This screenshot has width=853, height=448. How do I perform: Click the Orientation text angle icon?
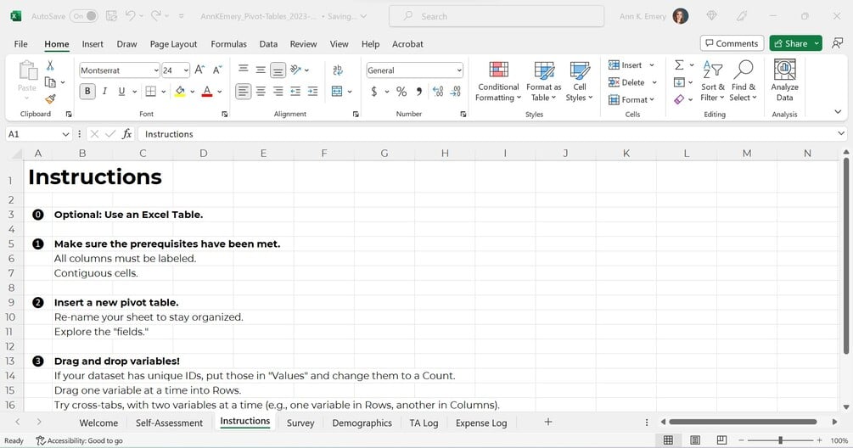click(x=295, y=70)
